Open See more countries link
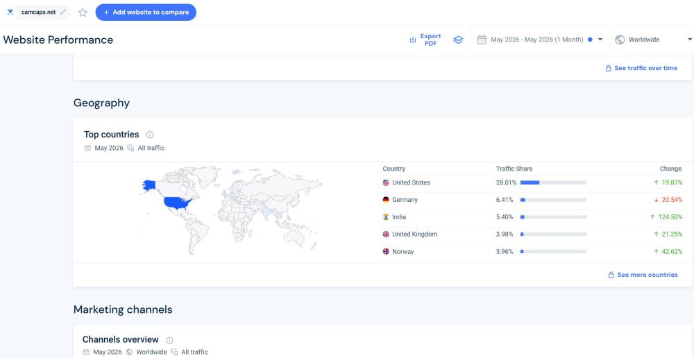This screenshot has height=358, width=694. coord(647,275)
